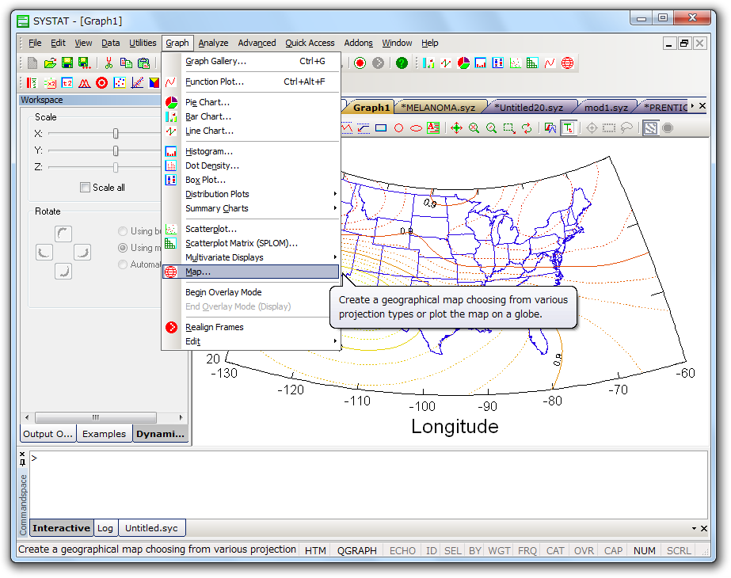The image size is (731, 578).
Task: Click the rotate-up arrow button in Rotate panel
Action: [x=63, y=234]
